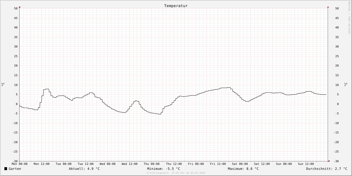Viewport: 352px width, 176px height.
Task: Click the "25" label on the right axis
Action: 337,56
